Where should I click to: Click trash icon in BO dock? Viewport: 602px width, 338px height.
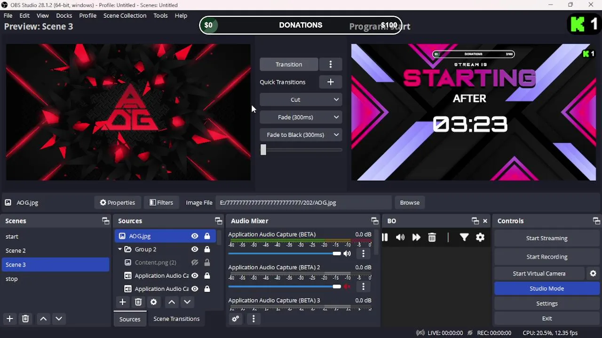click(432, 238)
